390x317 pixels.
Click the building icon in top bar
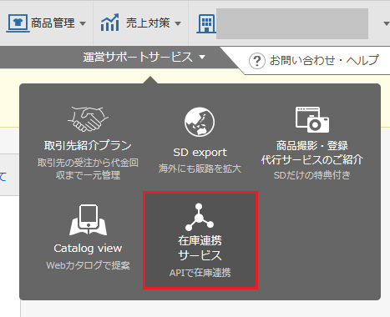206,23
